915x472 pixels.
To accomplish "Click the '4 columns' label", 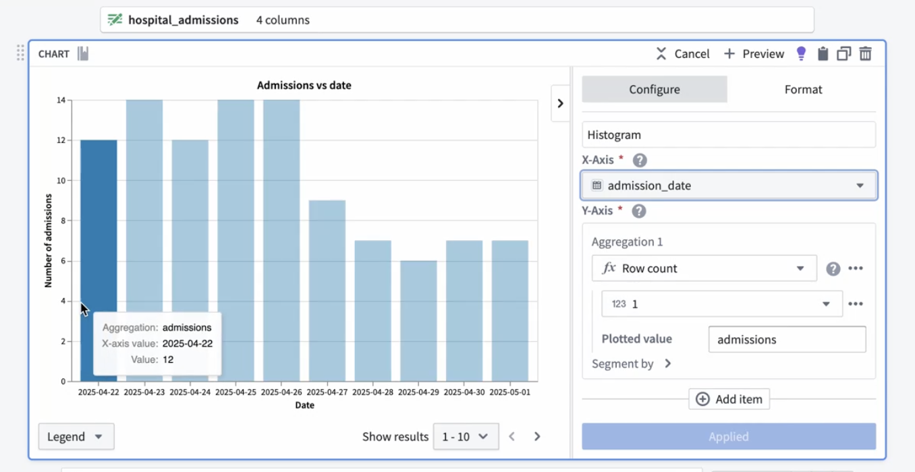I will click(283, 20).
